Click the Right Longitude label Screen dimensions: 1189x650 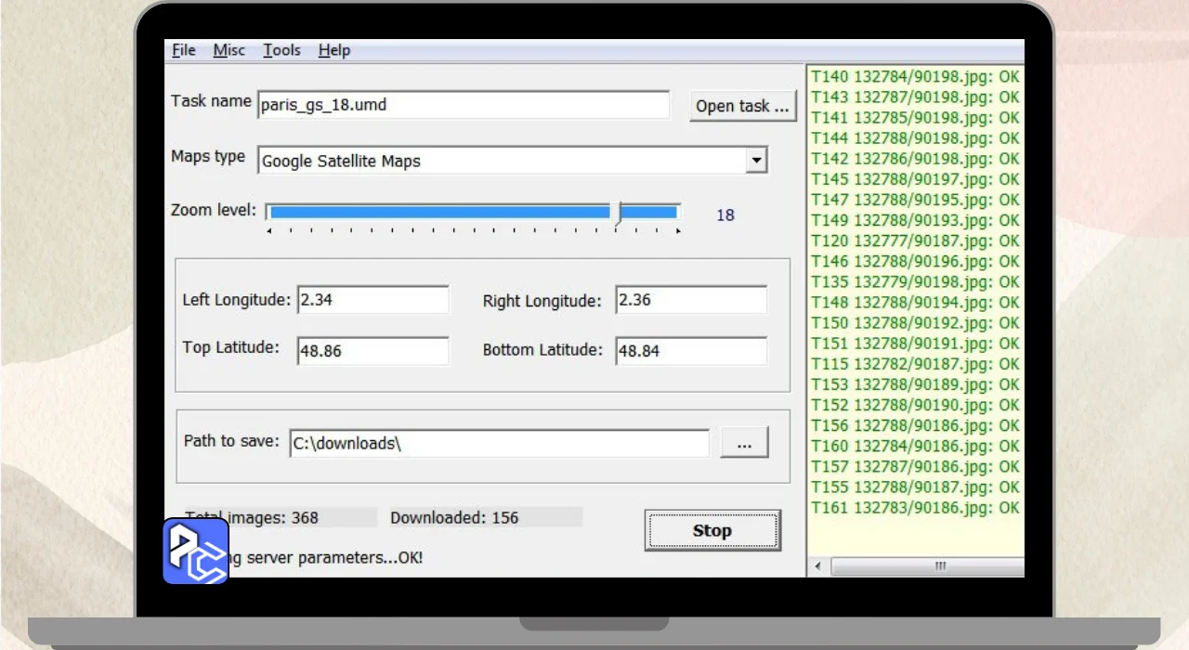click(542, 301)
